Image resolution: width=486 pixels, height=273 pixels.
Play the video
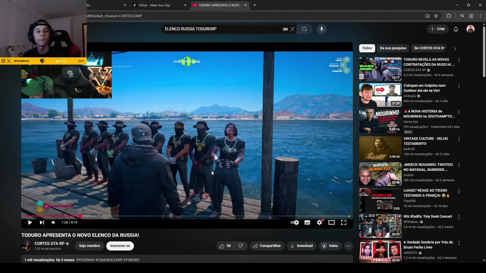(30, 223)
